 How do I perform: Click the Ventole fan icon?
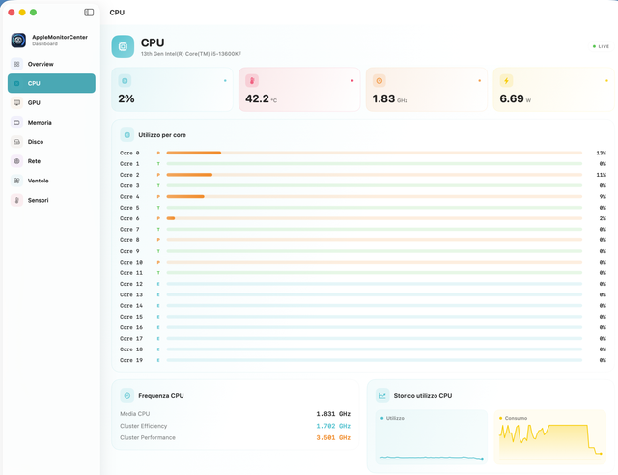16,181
